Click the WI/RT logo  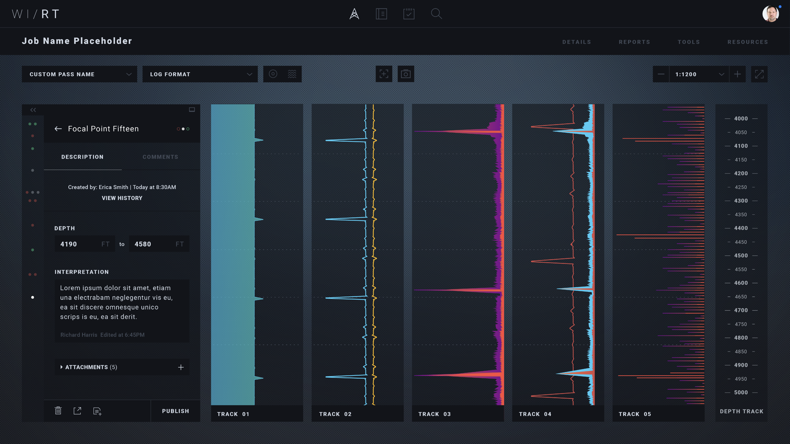tap(36, 14)
